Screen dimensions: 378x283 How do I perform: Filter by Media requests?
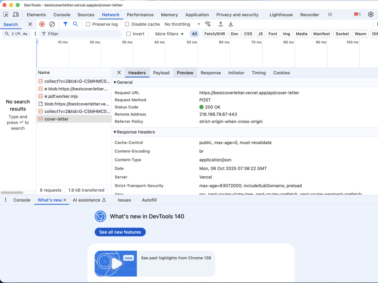302,34
